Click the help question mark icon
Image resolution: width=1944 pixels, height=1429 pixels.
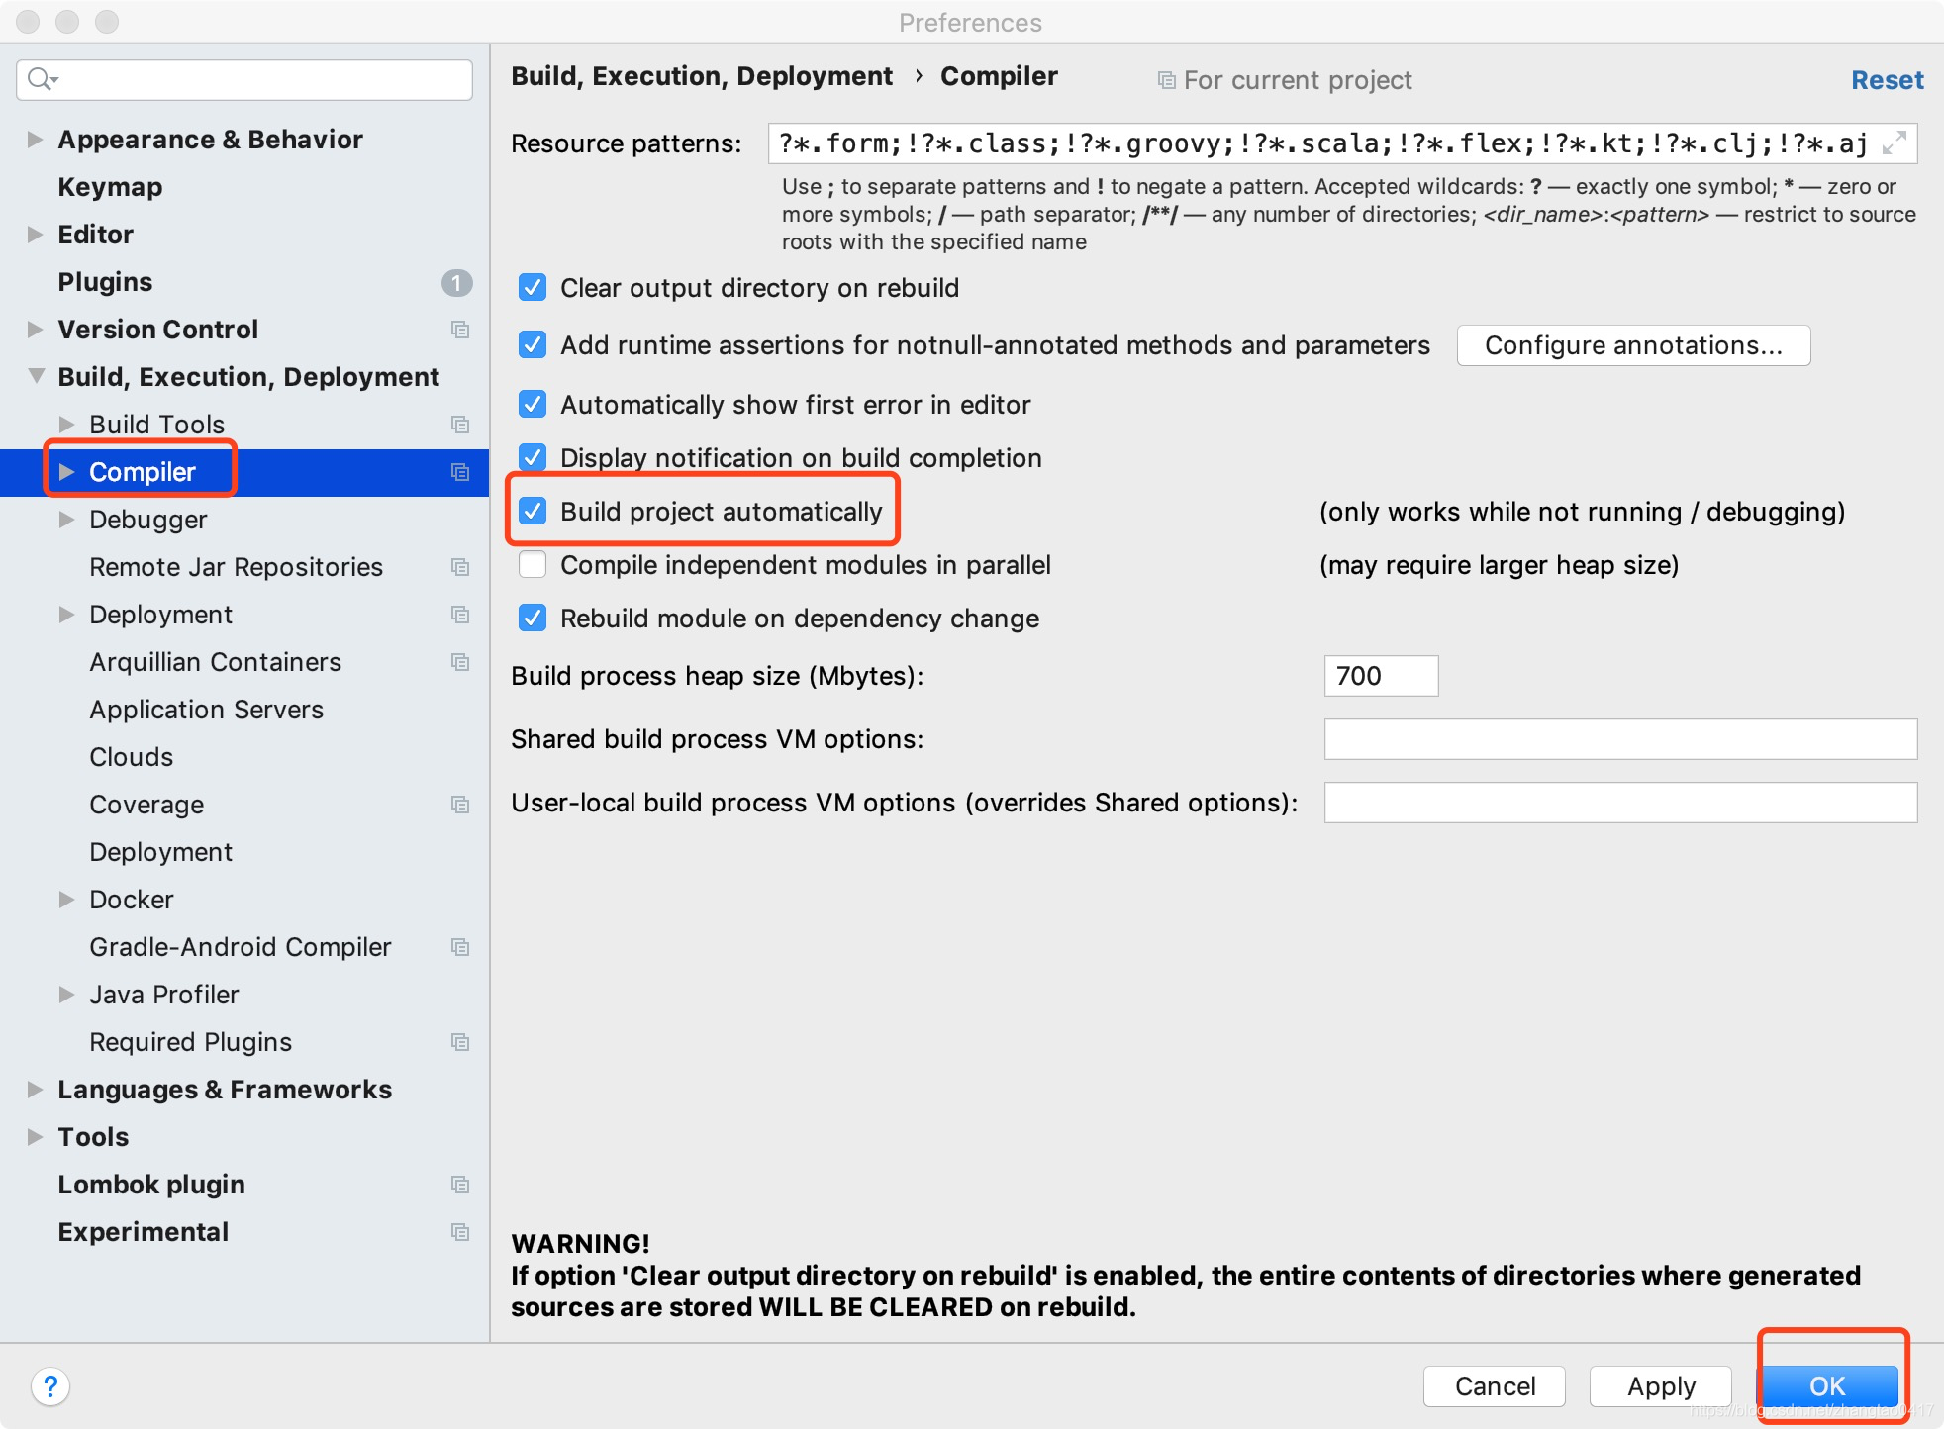50,1385
